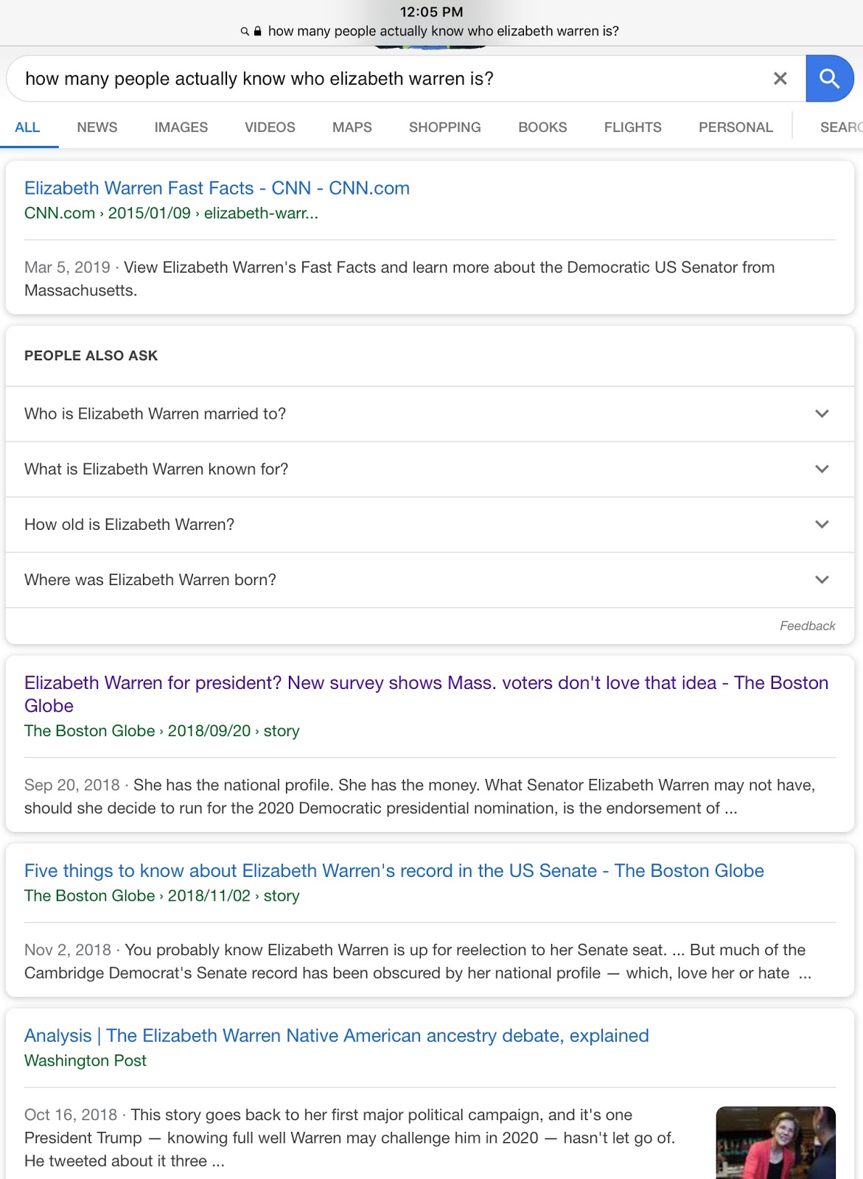Click the Feedback link under People Also Ask
Viewport: 863px width, 1179px height.
click(807, 626)
